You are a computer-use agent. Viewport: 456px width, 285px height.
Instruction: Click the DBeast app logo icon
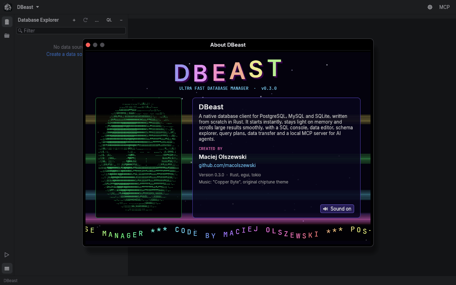point(7,7)
